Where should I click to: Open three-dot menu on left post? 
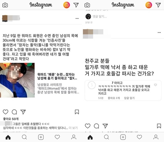click(x=77, y=18)
